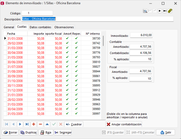Click Duplicar button
The image size is (181, 139).
(x=29, y=132)
